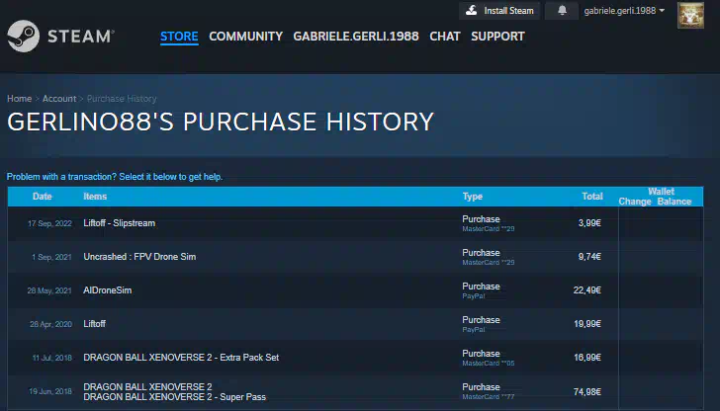Click the 74,98€ total amount
This screenshot has height=411, width=720.
(587, 391)
